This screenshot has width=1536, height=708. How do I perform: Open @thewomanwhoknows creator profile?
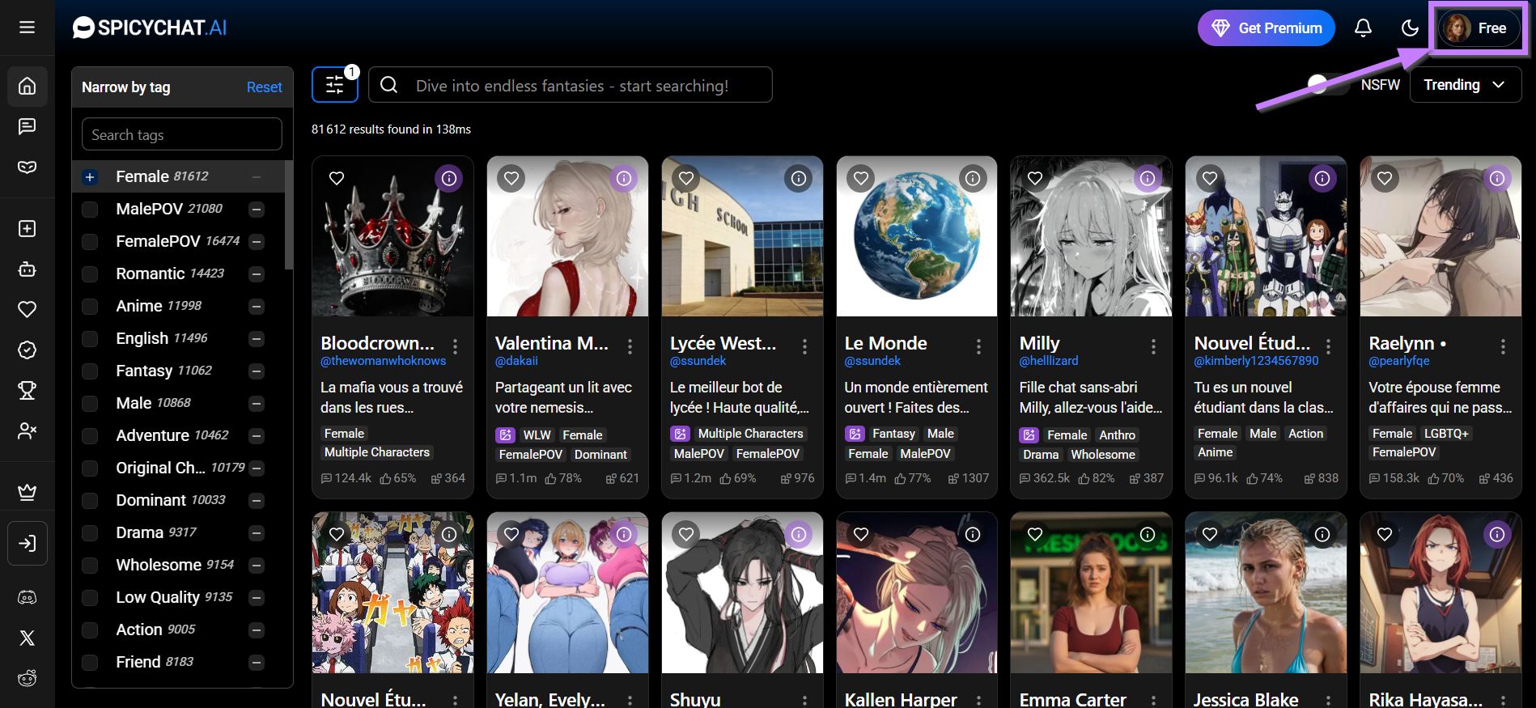[x=383, y=361]
